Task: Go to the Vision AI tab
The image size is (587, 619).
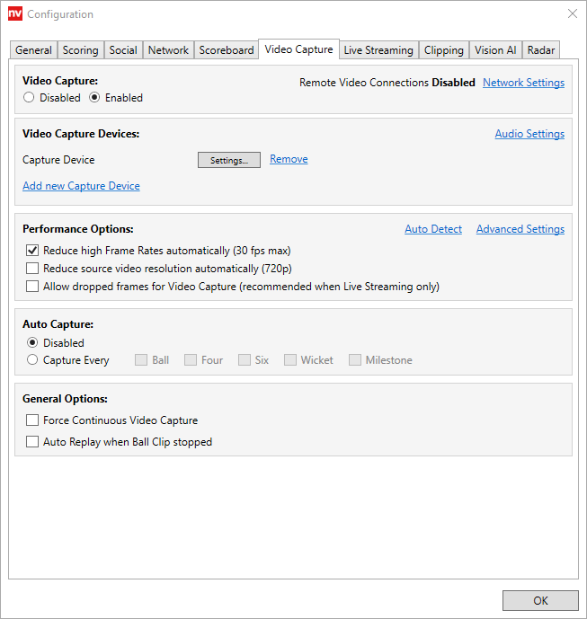Action: tap(495, 50)
